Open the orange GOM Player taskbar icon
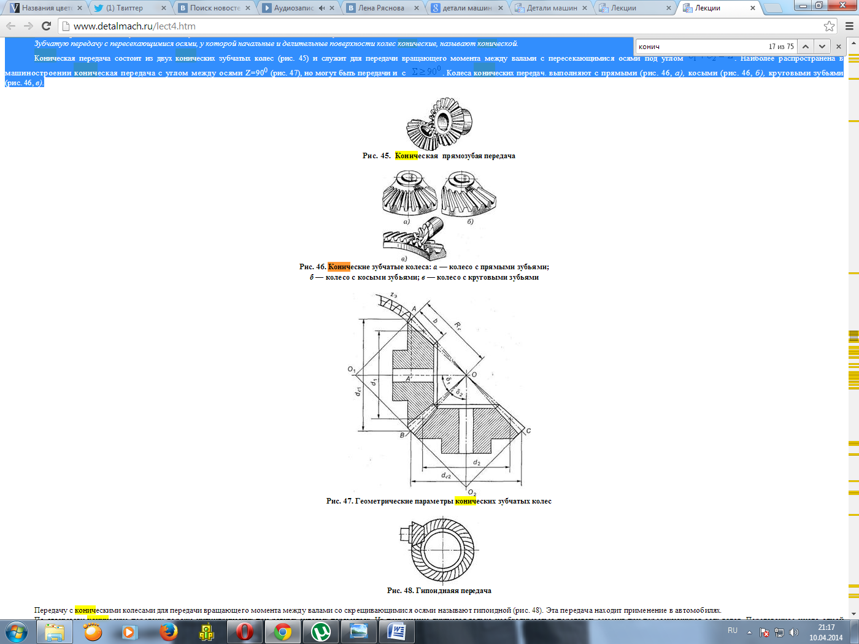The image size is (859, 644). point(93,632)
